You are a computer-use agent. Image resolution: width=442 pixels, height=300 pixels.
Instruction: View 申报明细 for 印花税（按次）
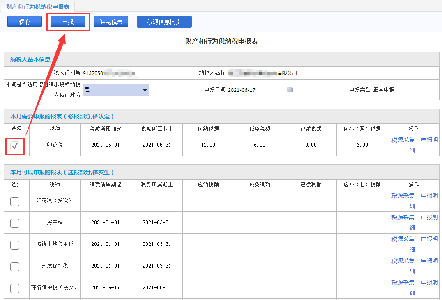point(429,195)
